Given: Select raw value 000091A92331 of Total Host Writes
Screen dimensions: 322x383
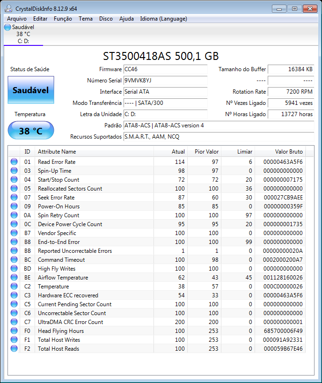Looking at the screenshot, I should point(283,340).
